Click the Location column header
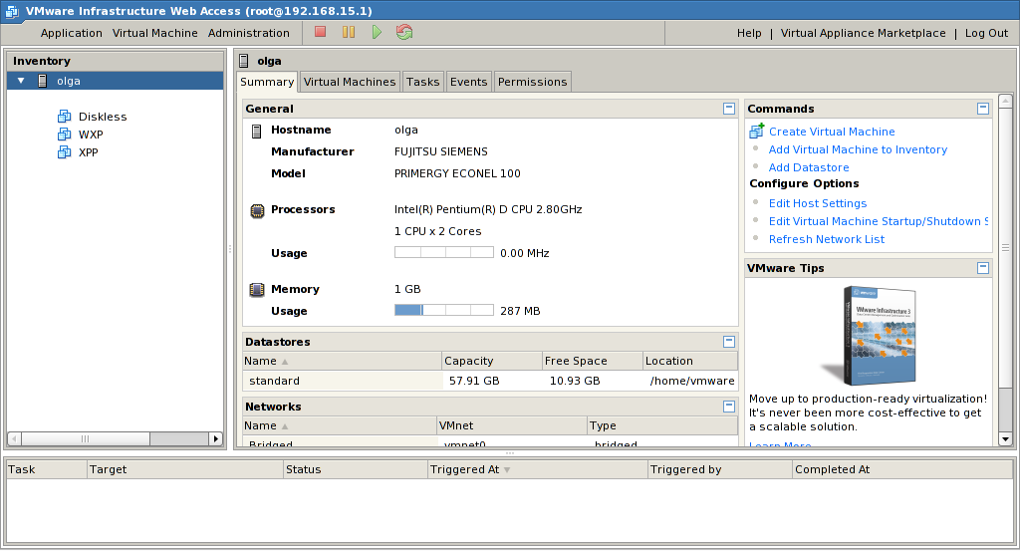This screenshot has width=1020, height=551. (690, 361)
